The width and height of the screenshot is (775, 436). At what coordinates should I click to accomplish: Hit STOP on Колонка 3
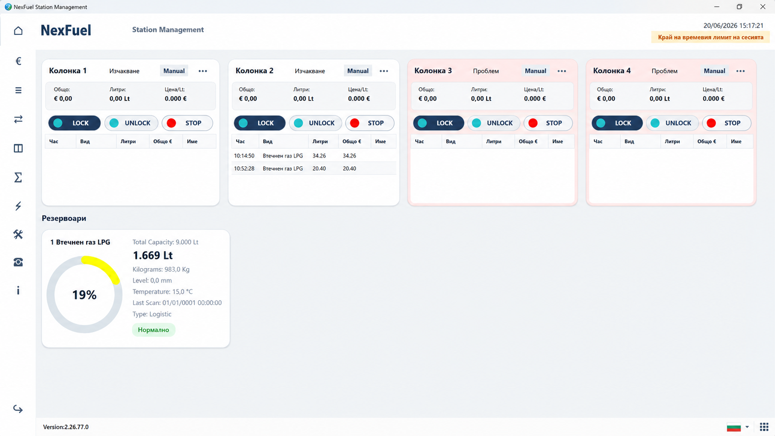[x=548, y=123]
